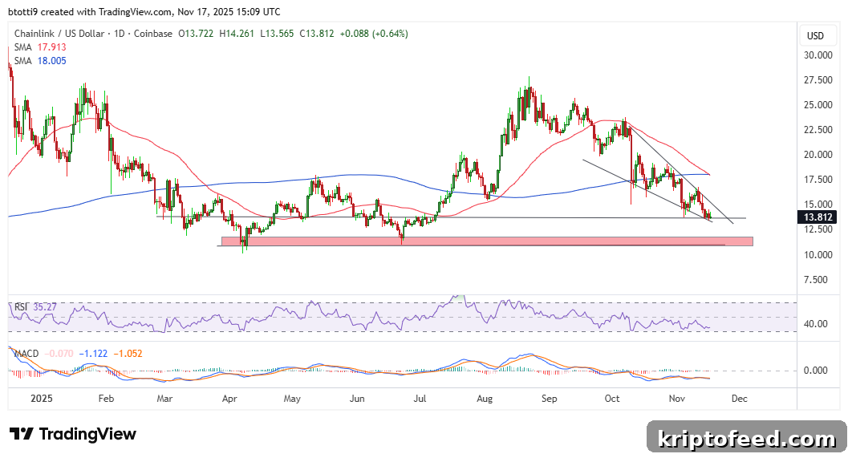This screenshot has height=458, width=848.
Task: Click the kriptofeed.com watermark
Action: point(746,438)
